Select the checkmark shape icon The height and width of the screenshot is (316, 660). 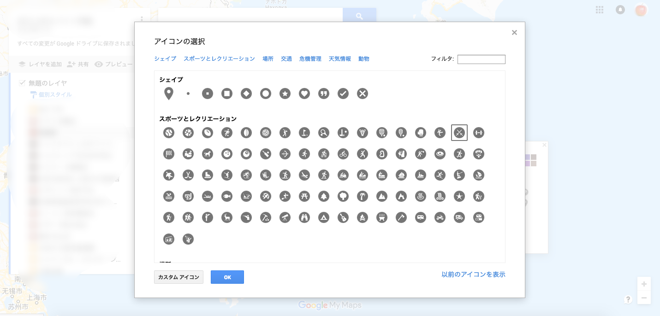343,94
